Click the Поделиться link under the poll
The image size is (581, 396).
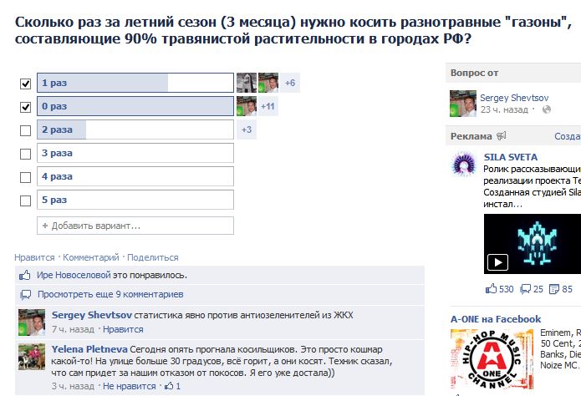click(x=153, y=257)
